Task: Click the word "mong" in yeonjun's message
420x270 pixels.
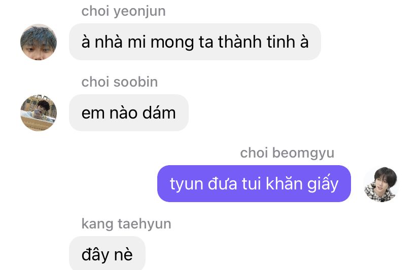Action: tap(172, 43)
